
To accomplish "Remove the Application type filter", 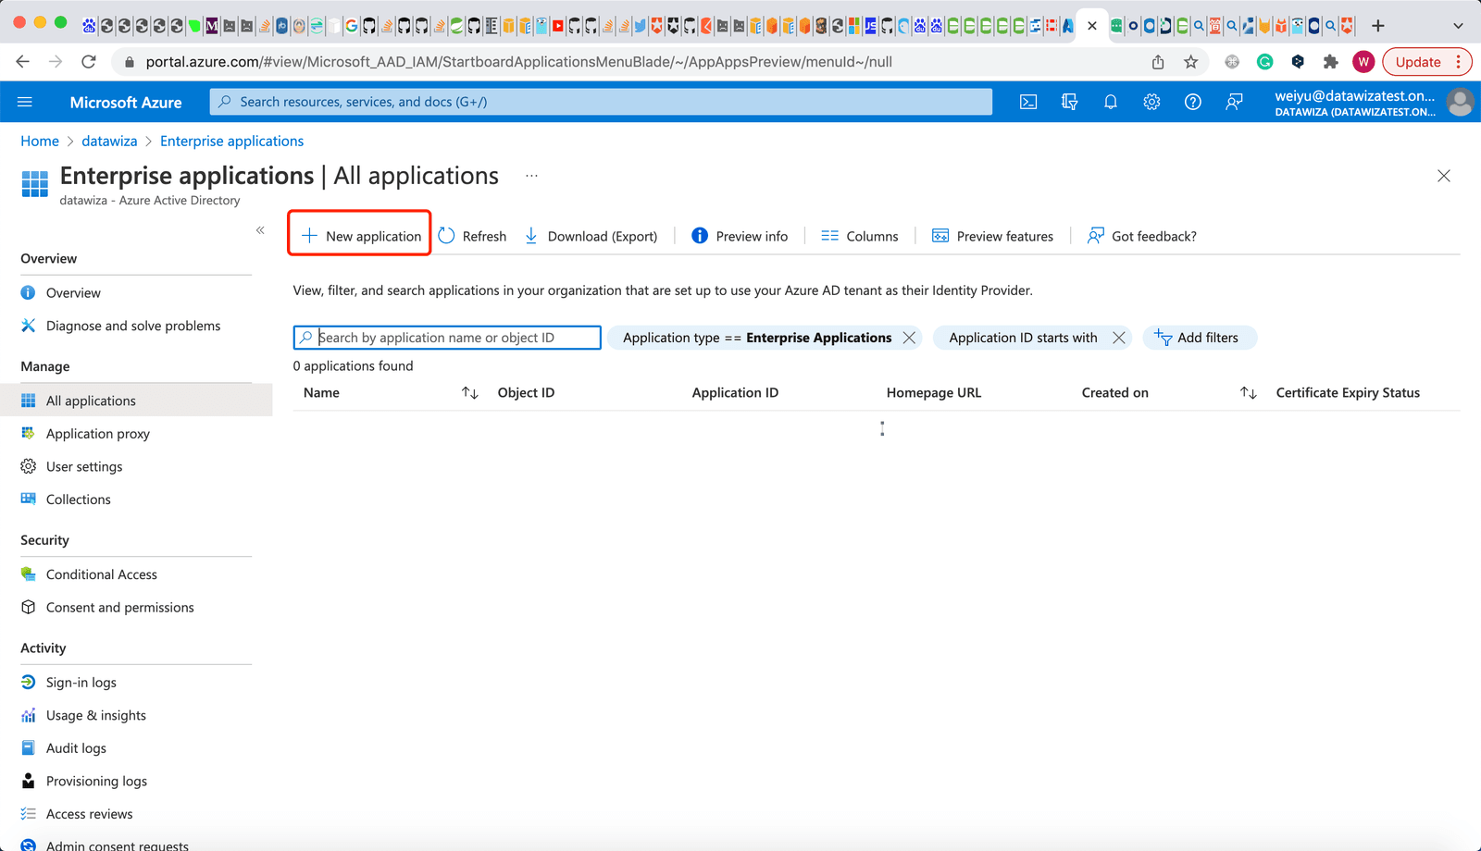I will click(909, 338).
